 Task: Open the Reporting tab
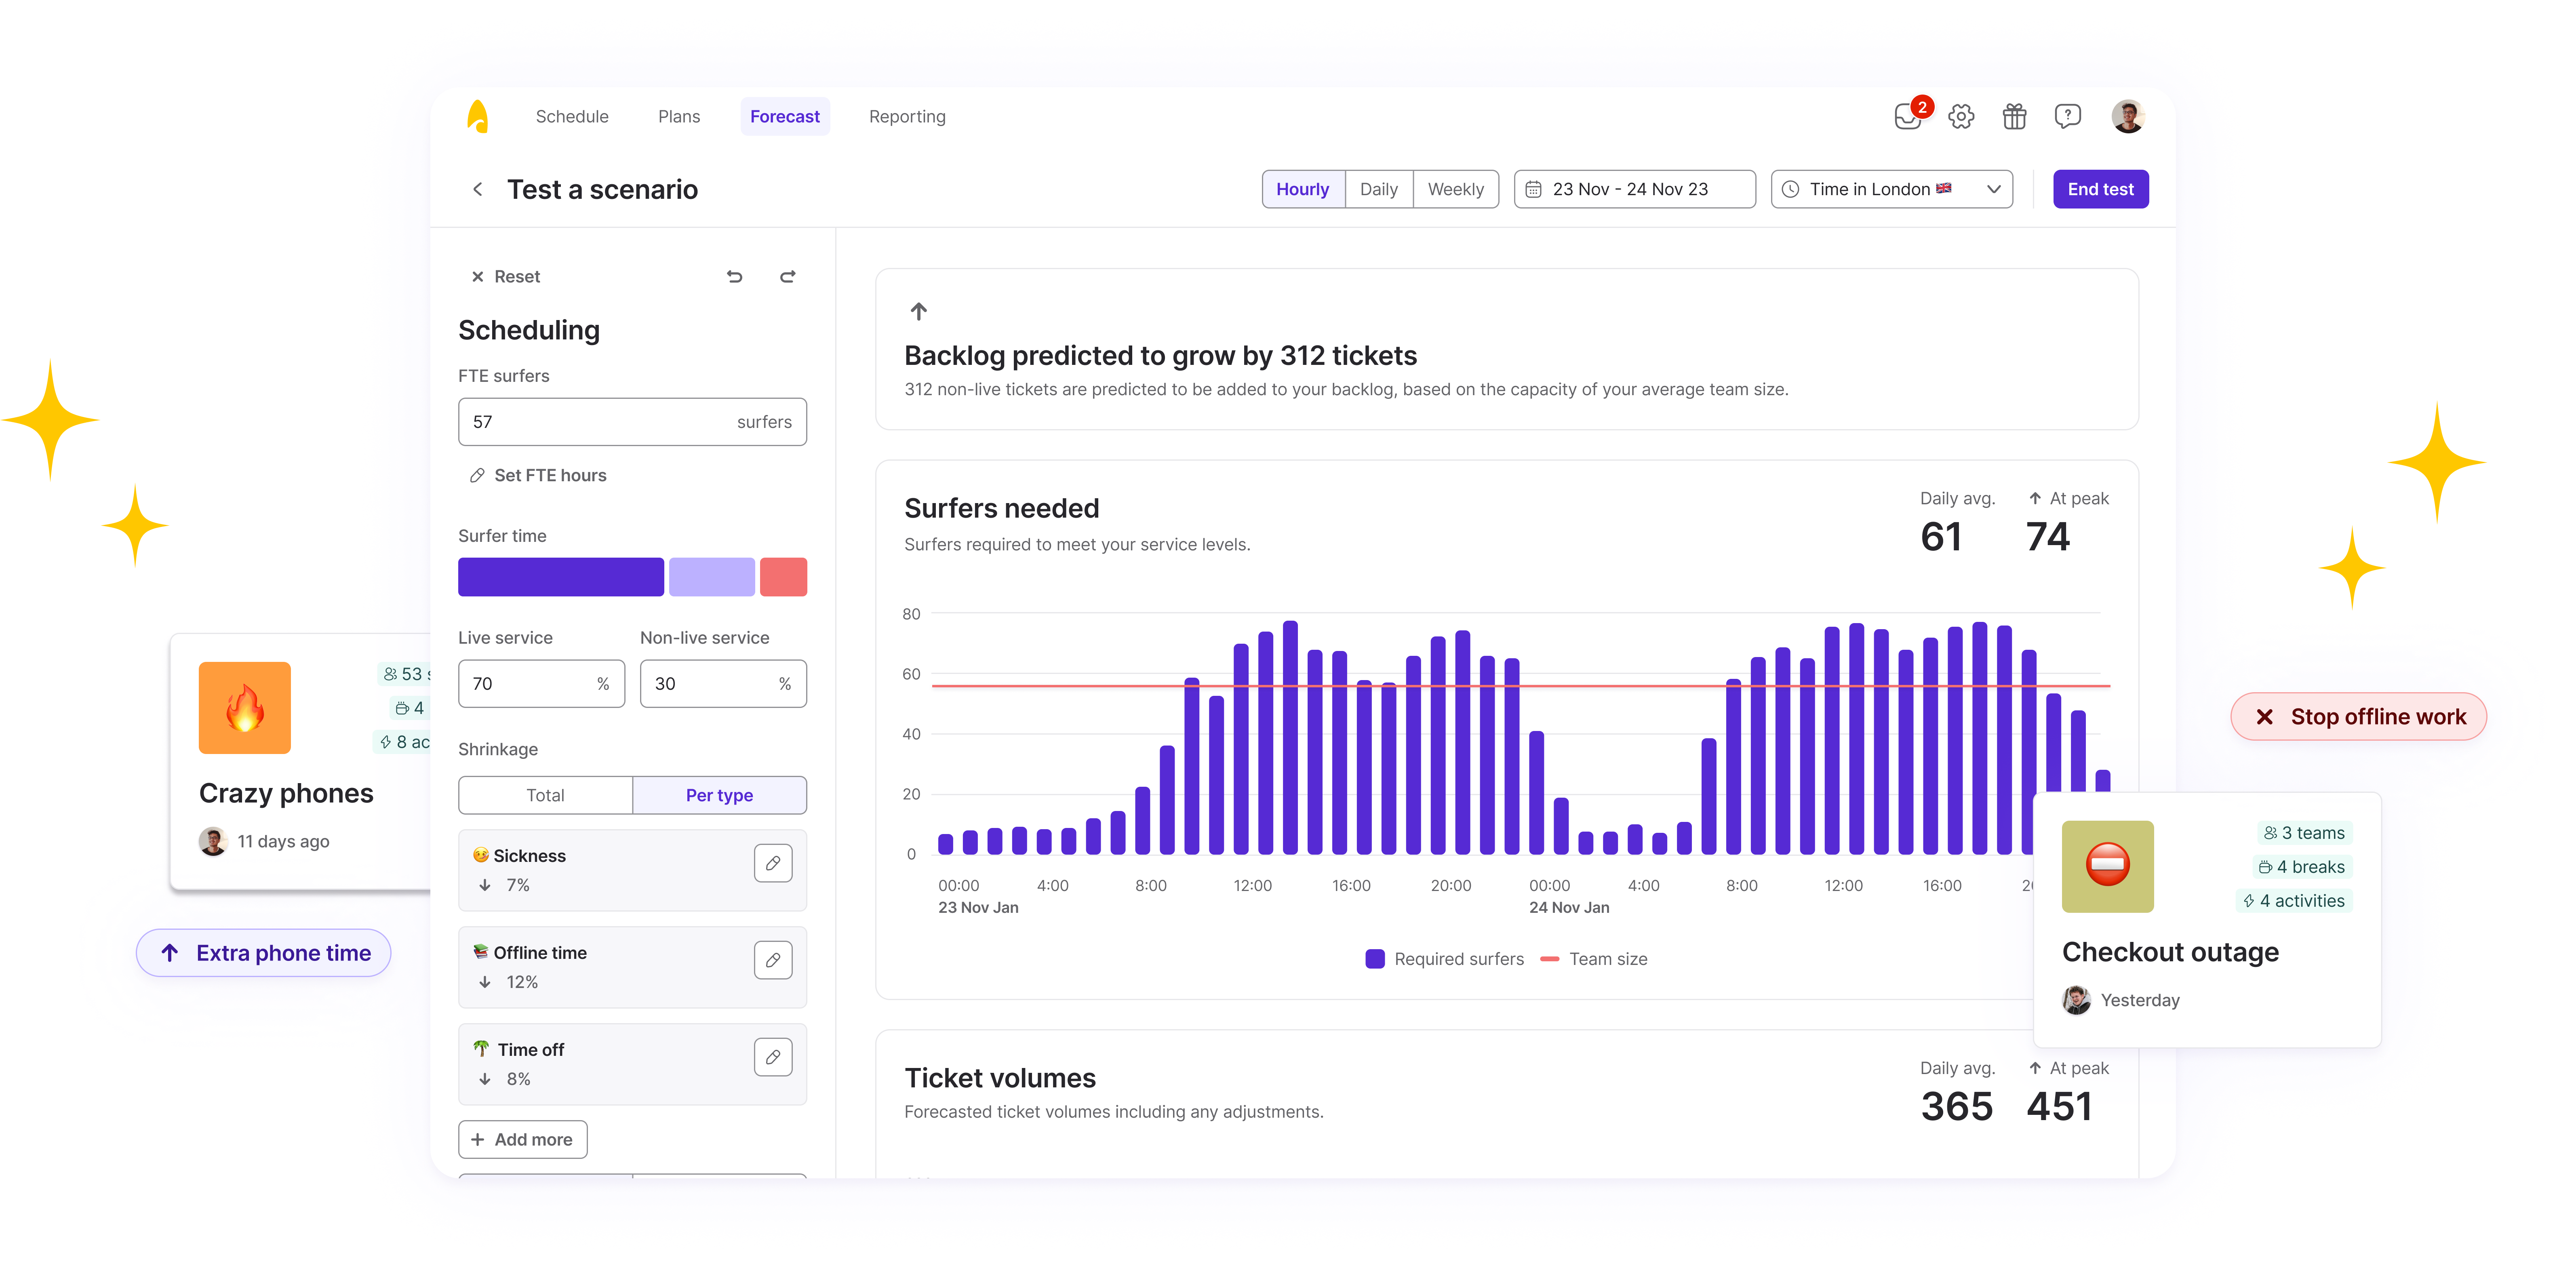[x=907, y=117]
